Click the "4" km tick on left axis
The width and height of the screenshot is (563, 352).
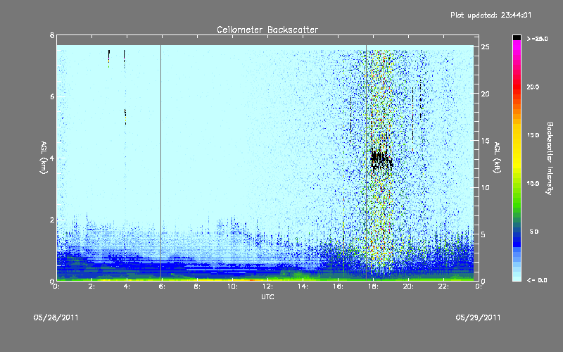pos(52,158)
